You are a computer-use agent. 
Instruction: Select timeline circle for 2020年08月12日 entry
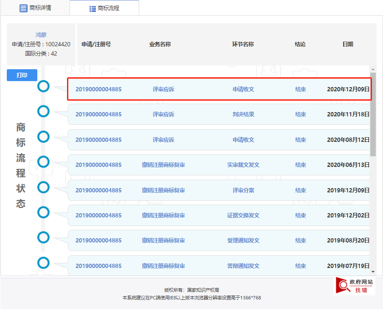click(44, 137)
